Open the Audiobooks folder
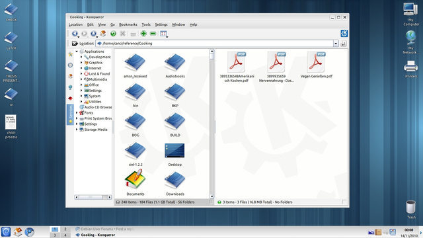 174,66
